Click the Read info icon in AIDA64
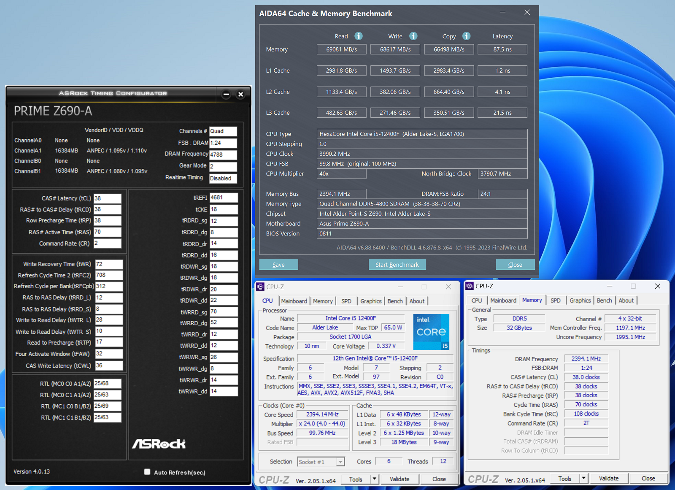 359,36
